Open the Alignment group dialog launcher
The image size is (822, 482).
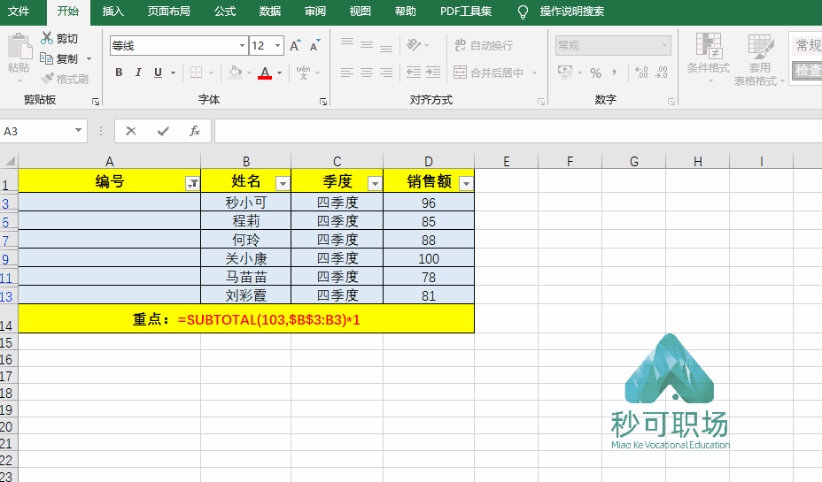point(541,102)
